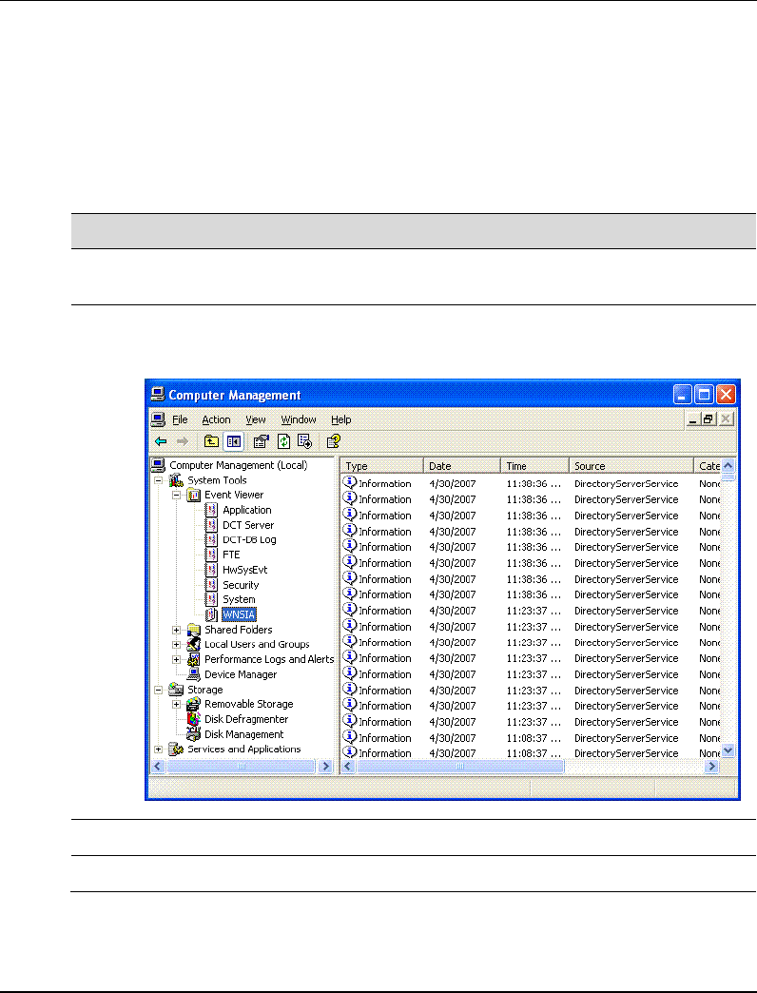The height and width of the screenshot is (993, 757).
Task: Click the Device Manager icon in tree
Action: click(194, 674)
